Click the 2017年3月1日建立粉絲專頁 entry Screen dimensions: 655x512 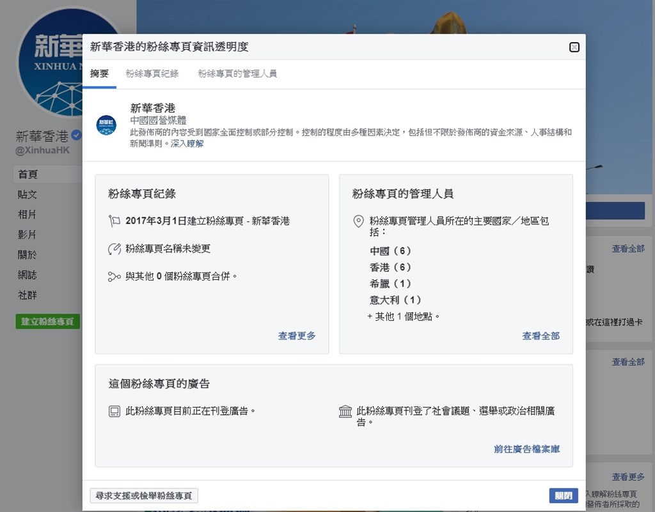tap(208, 221)
